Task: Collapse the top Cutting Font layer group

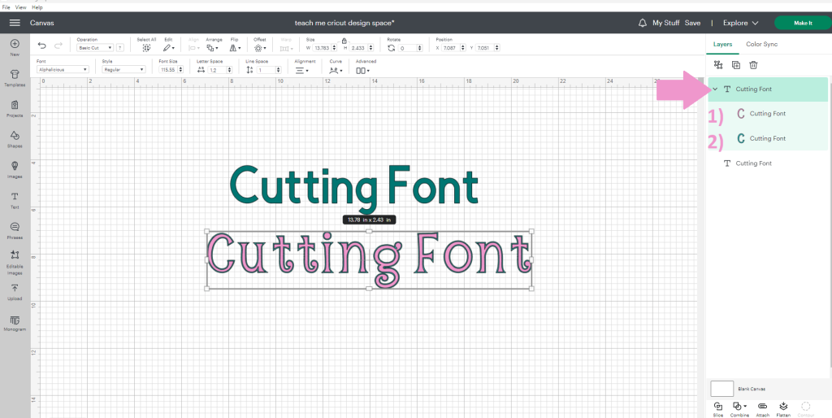Action: tap(715, 89)
